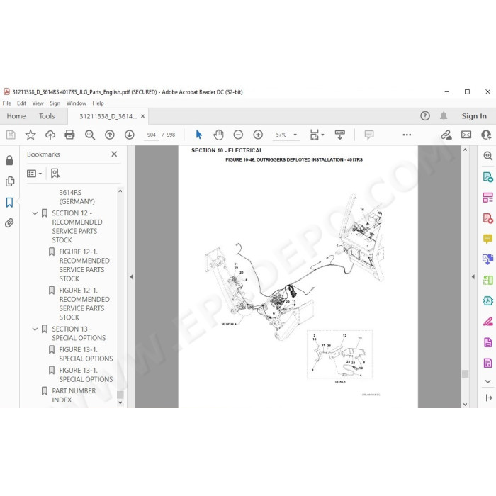Upload the file to cloud icon
496x496 pixels.
coord(50,135)
